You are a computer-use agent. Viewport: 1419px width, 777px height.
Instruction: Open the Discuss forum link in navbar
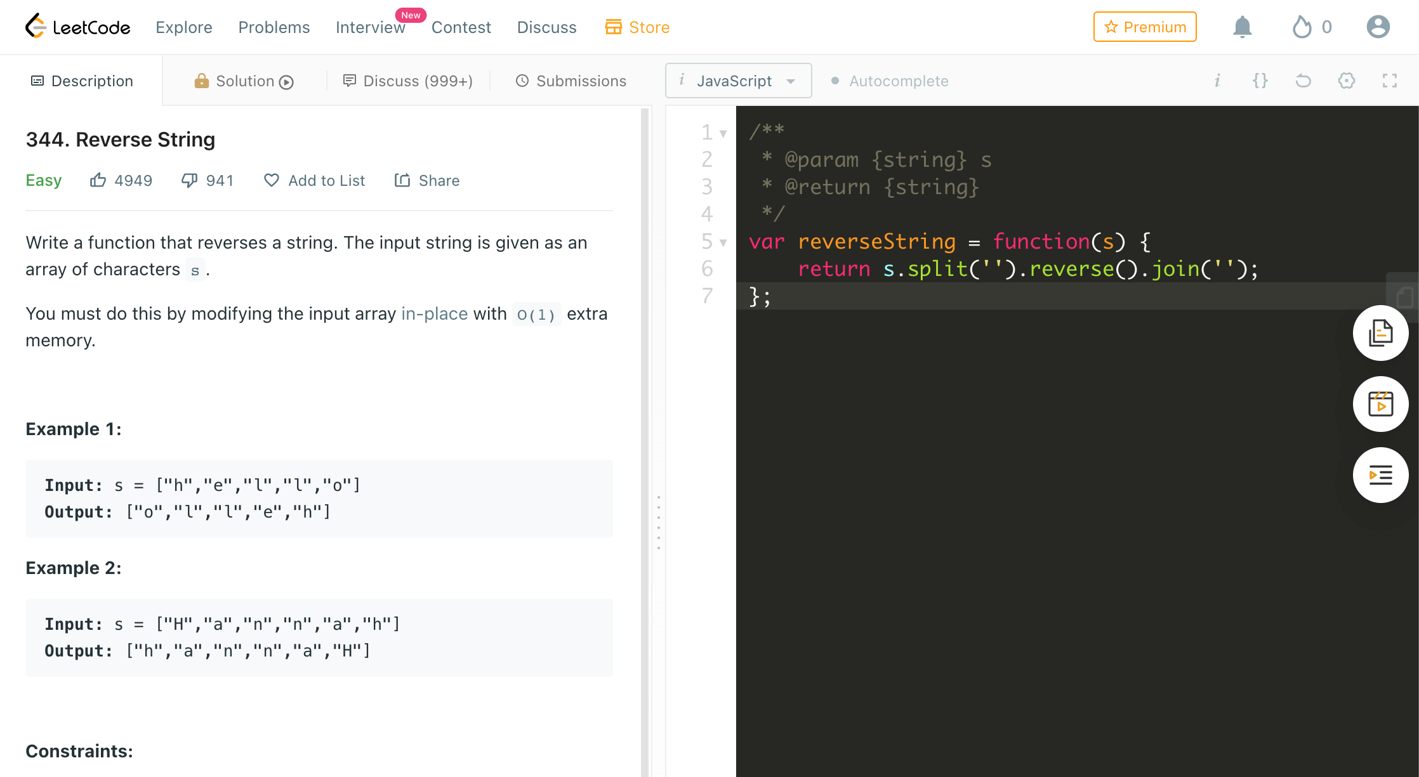(547, 27)
